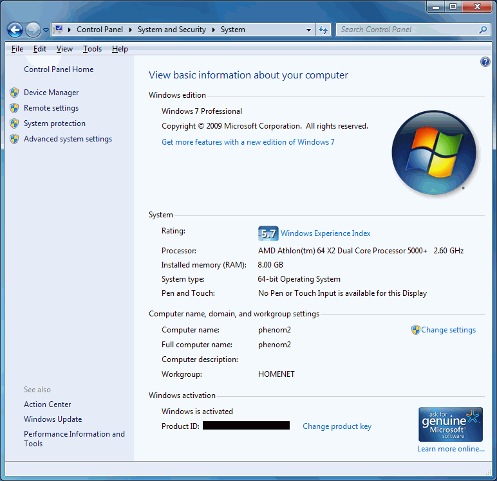Expand the arrow before Control Panel breadcrumb
Image resolution: width=497 pixels, height=481 pixels.
70,30
